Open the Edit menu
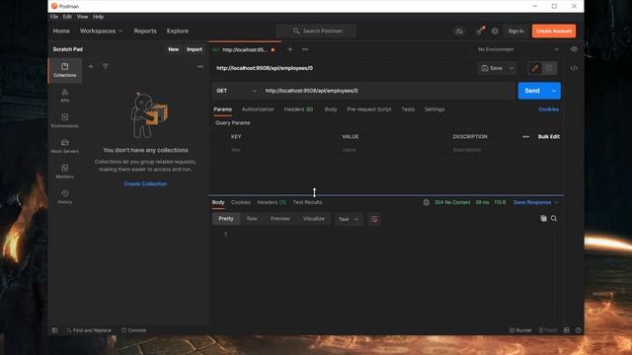 (67, 17)
